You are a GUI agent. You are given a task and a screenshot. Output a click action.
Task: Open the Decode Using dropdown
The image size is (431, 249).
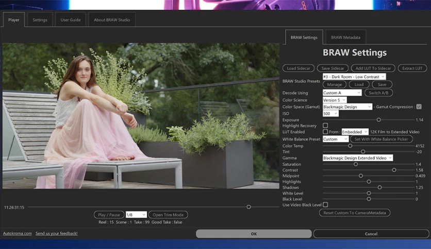click(x=342, y=93)
